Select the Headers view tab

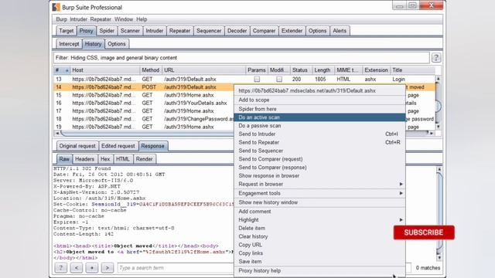84,159
